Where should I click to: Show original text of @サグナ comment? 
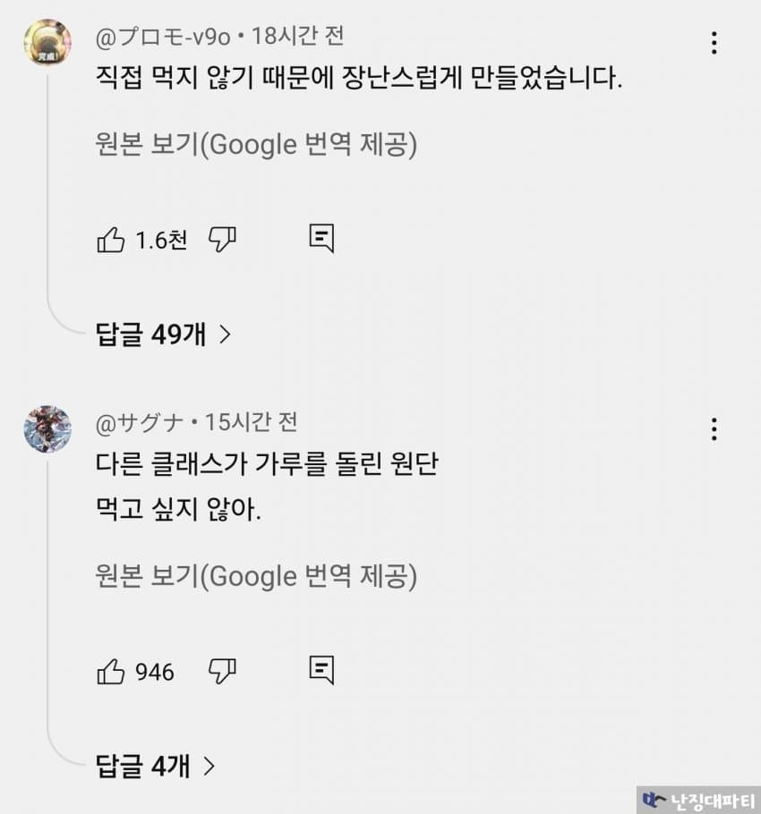(x=256, y=576)
